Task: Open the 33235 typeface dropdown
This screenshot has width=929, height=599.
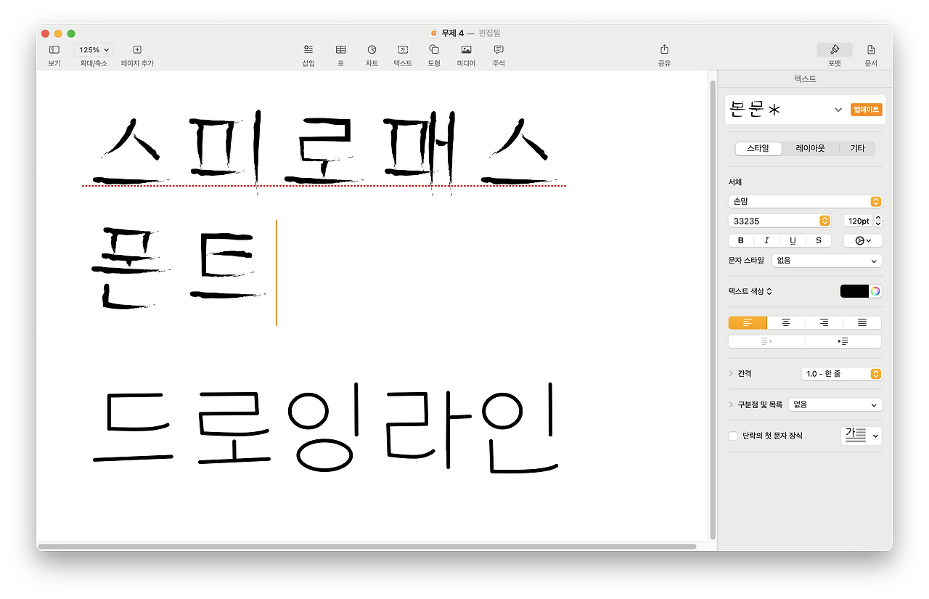Action: [x=779, y=221]
